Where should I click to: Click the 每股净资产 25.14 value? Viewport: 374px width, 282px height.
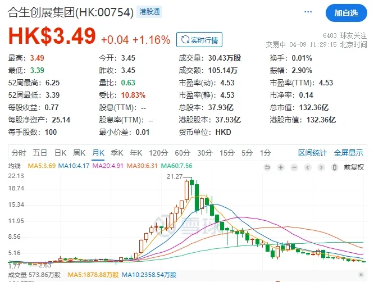[61, 120]
